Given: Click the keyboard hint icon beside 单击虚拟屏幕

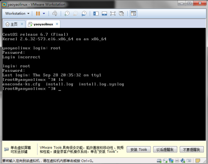Looking at the screenshot, I should 6,149.
